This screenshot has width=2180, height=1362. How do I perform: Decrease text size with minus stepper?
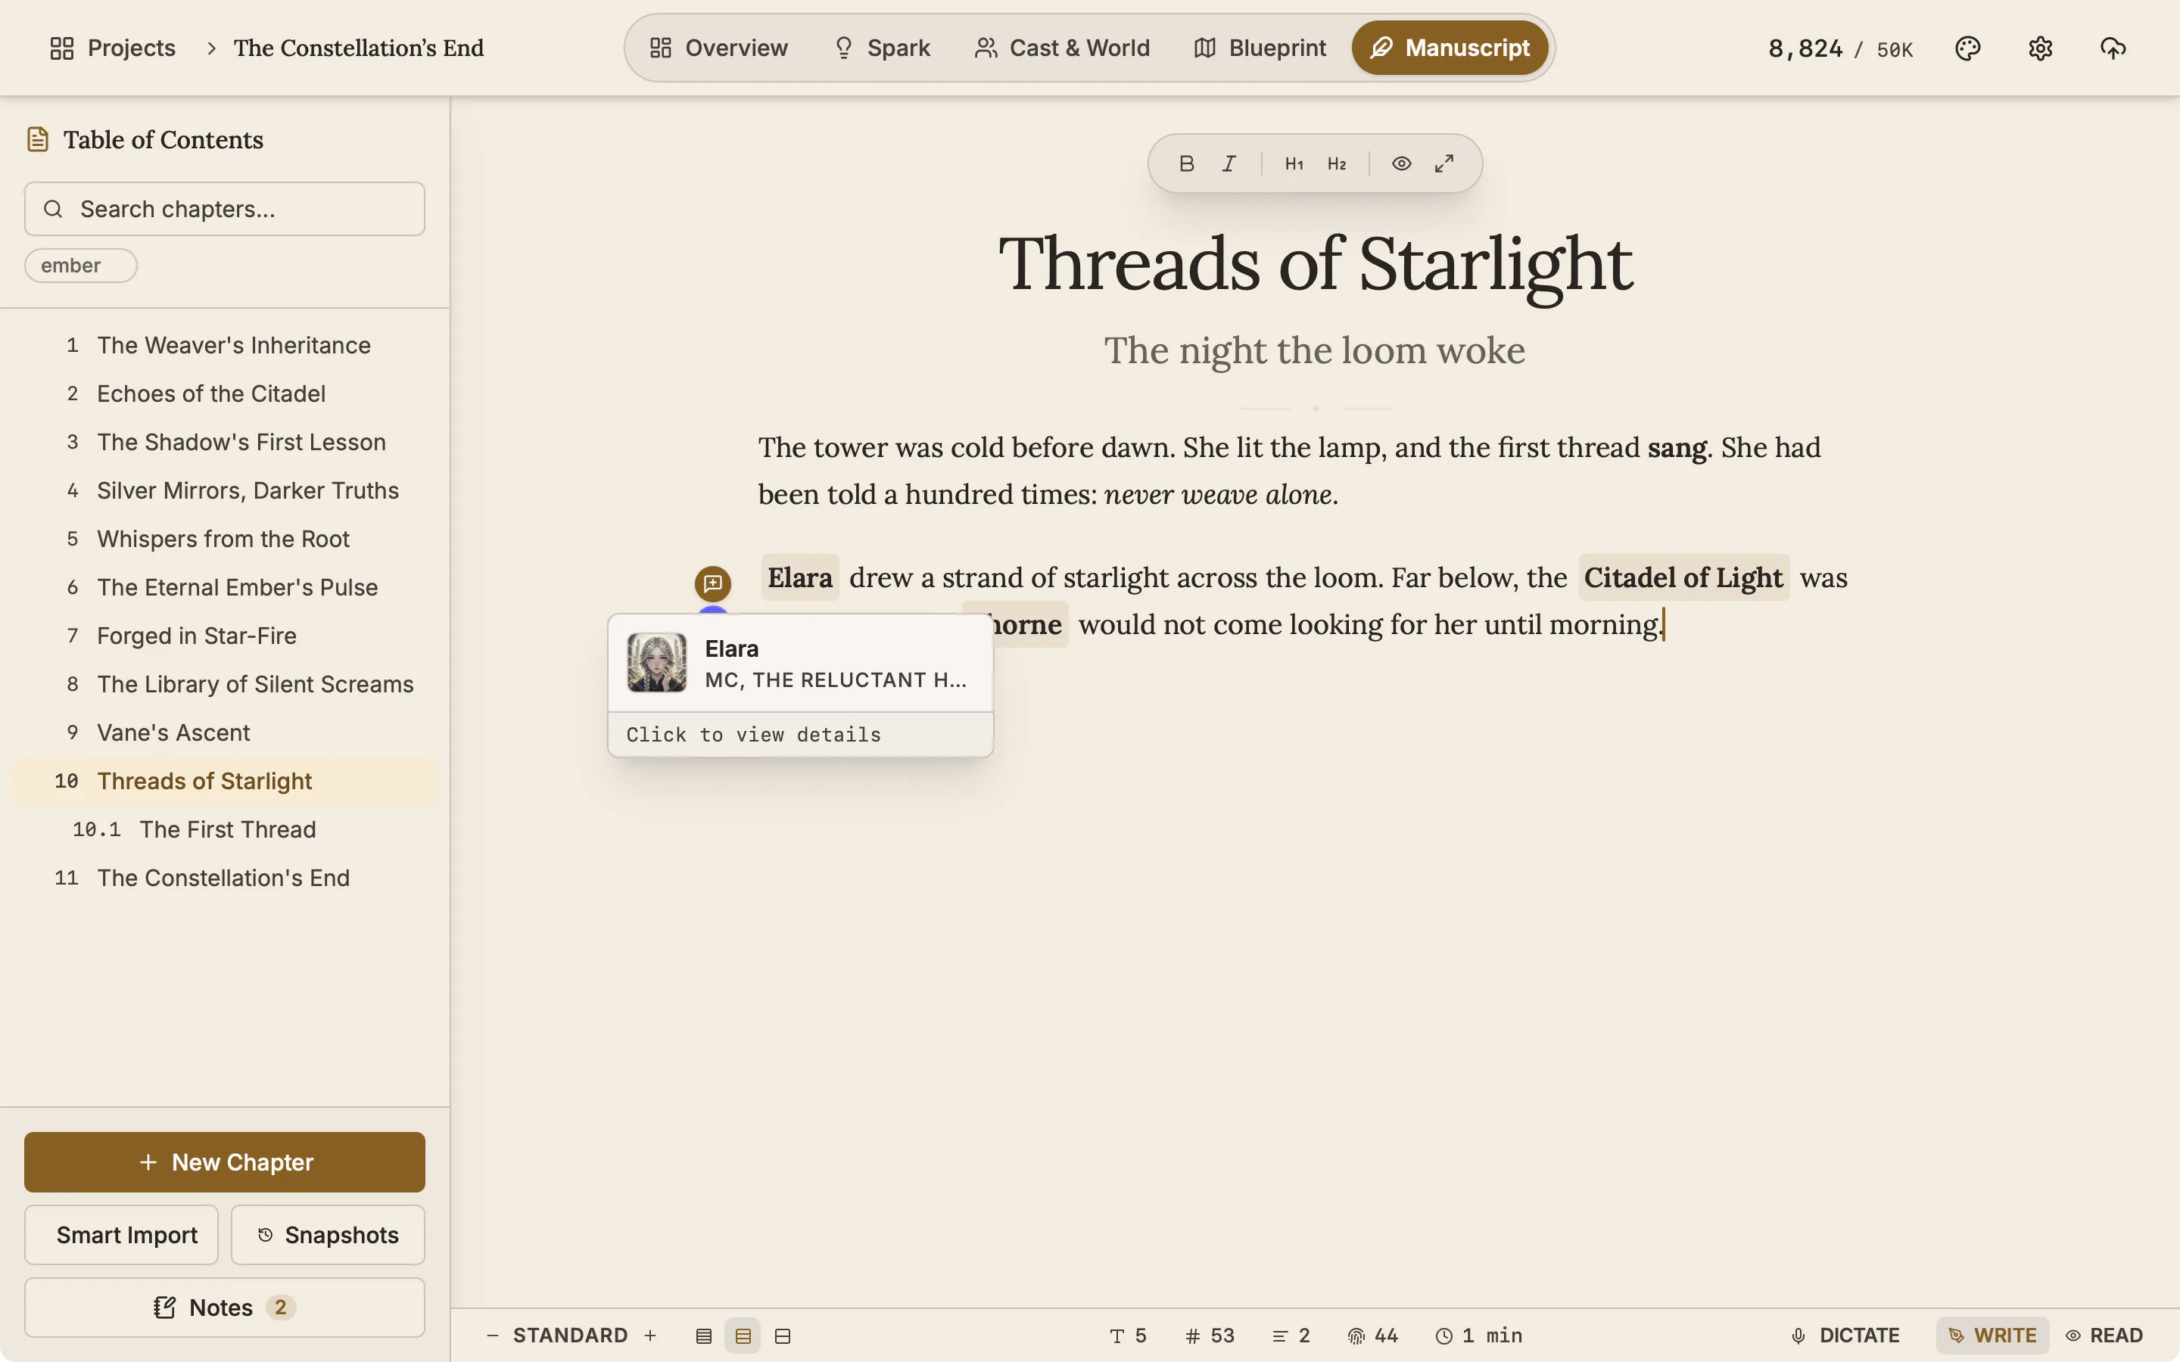(492, 1335)
